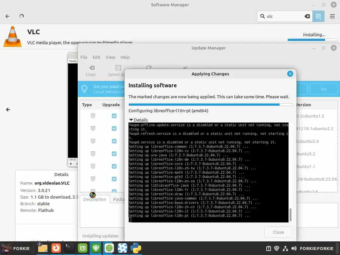Sort by the Version column header
The image size is (340, 255).
pyautogui.click(x=304, y=105)
